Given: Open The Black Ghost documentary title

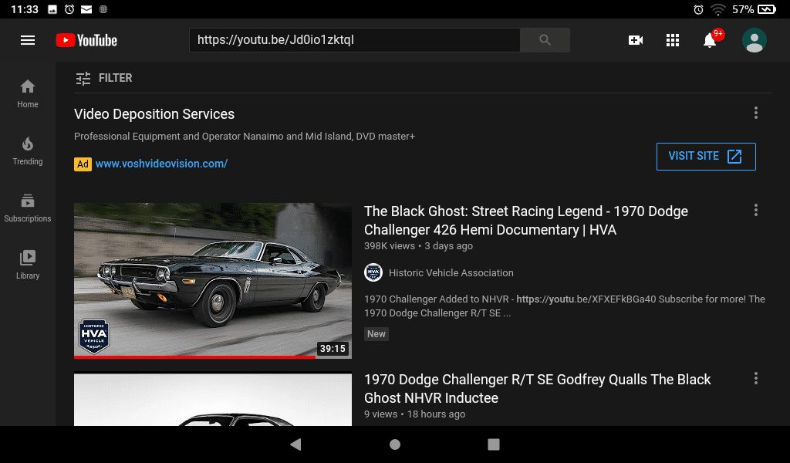Looking at the screenshot, I should pyautogui.click(x=526, y=220).
